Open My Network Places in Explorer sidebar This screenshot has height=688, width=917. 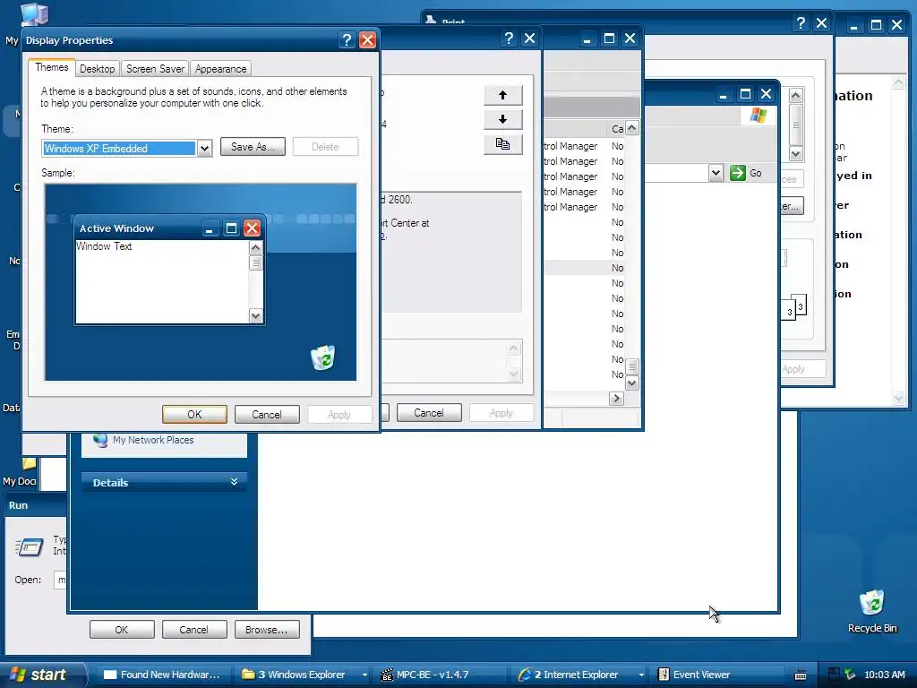(152, 440)
